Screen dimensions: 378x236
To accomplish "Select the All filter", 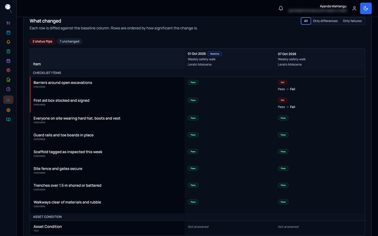I will [x=306, y=21].
